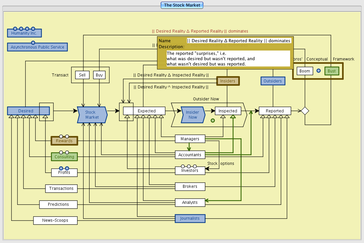Click the green Bust state box
The height and width of the screenshot is (243, 364).
pos(331,71)
